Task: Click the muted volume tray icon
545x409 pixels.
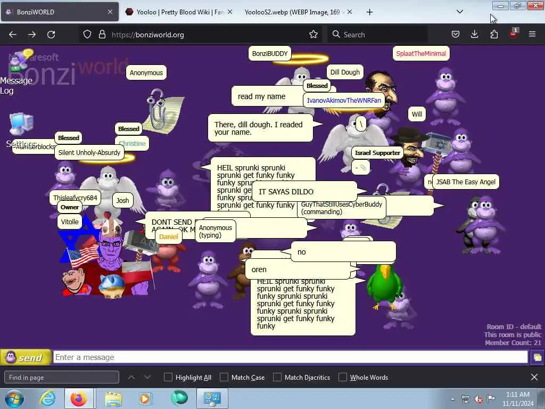Action: (478, 399)
